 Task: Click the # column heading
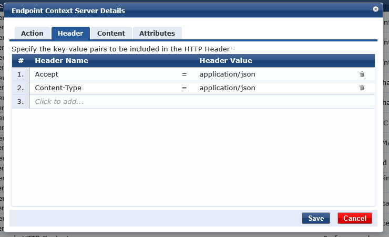pos(21,61)
